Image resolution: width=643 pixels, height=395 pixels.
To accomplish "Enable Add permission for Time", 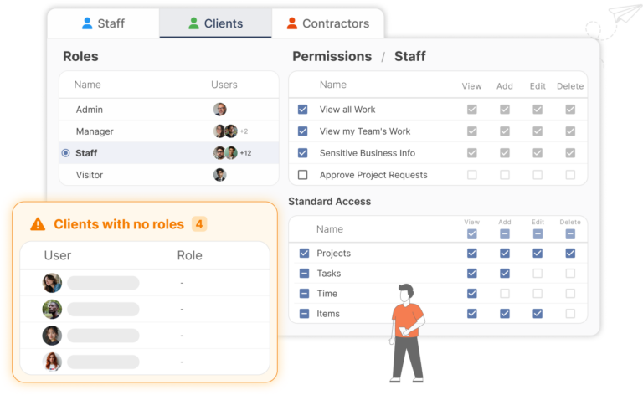I will pyautogui.click(x=505, y=294).
